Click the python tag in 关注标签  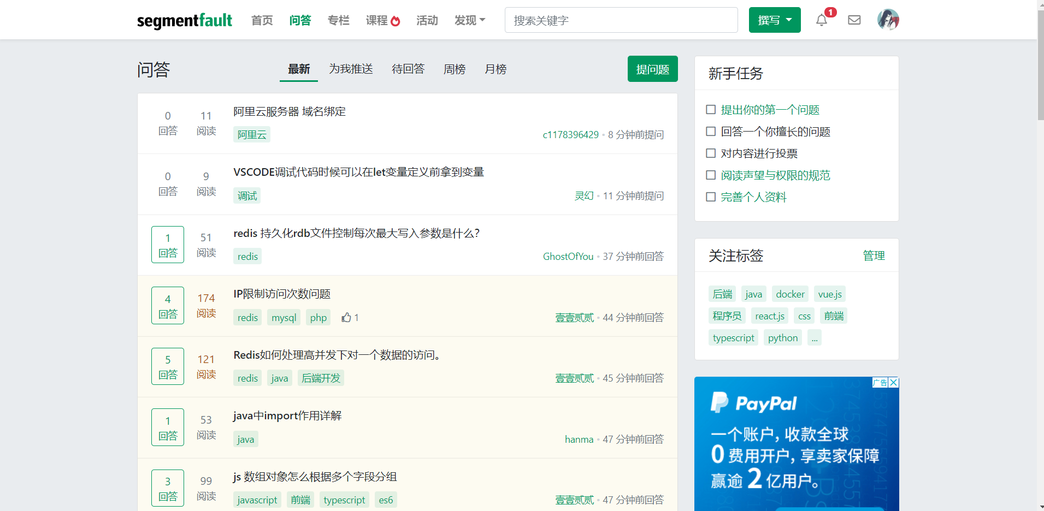[783, 338]
